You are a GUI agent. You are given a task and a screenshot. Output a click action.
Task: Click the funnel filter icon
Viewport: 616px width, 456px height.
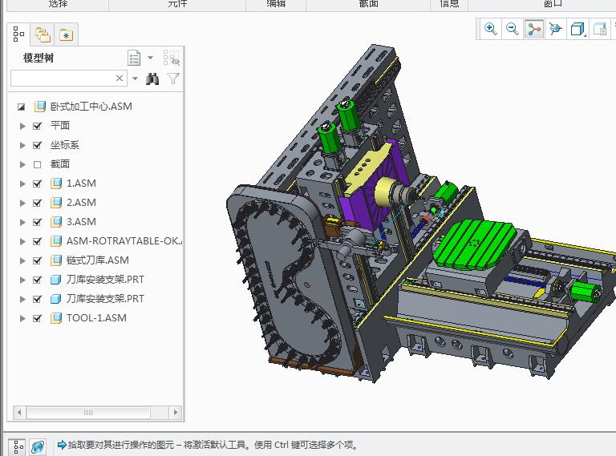coord(173,79)
